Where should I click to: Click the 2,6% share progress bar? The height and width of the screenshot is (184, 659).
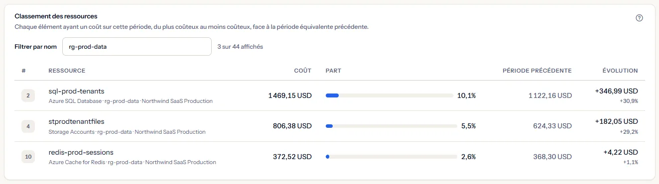(x=391, y=157)
